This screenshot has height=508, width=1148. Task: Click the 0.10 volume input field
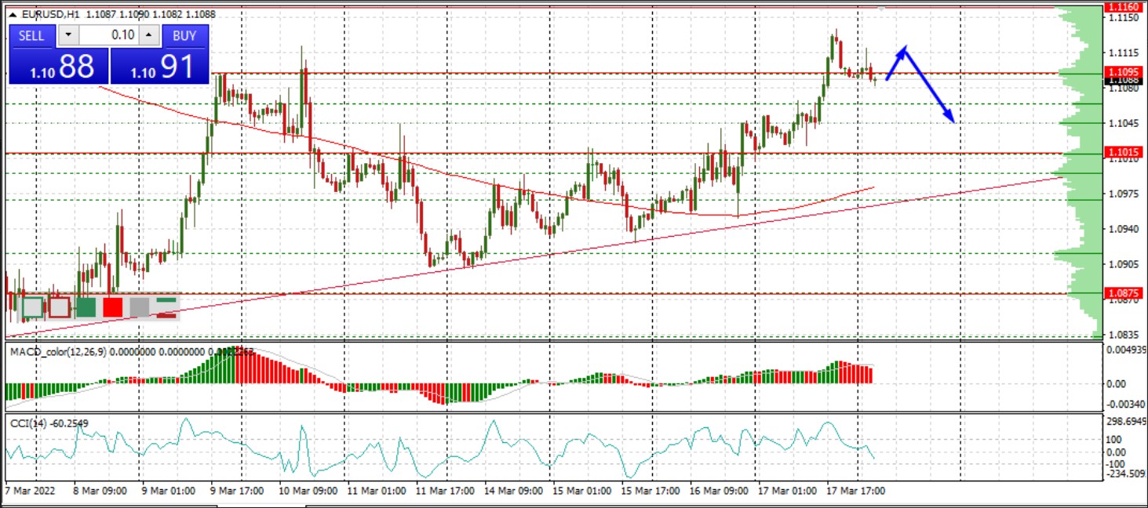click(x=110, y=35)
